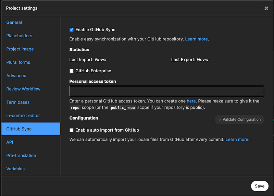Viewport: 274px width, 196px height.
Task: Open the Placeholders section
Action: tap(19, 36)
